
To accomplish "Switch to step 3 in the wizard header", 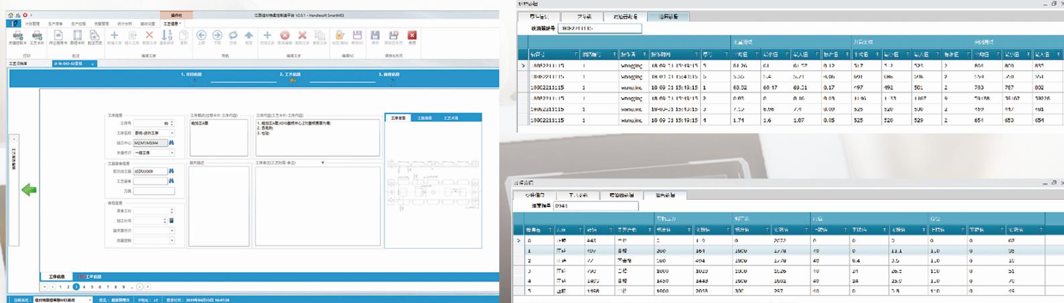I will point(389,74).
